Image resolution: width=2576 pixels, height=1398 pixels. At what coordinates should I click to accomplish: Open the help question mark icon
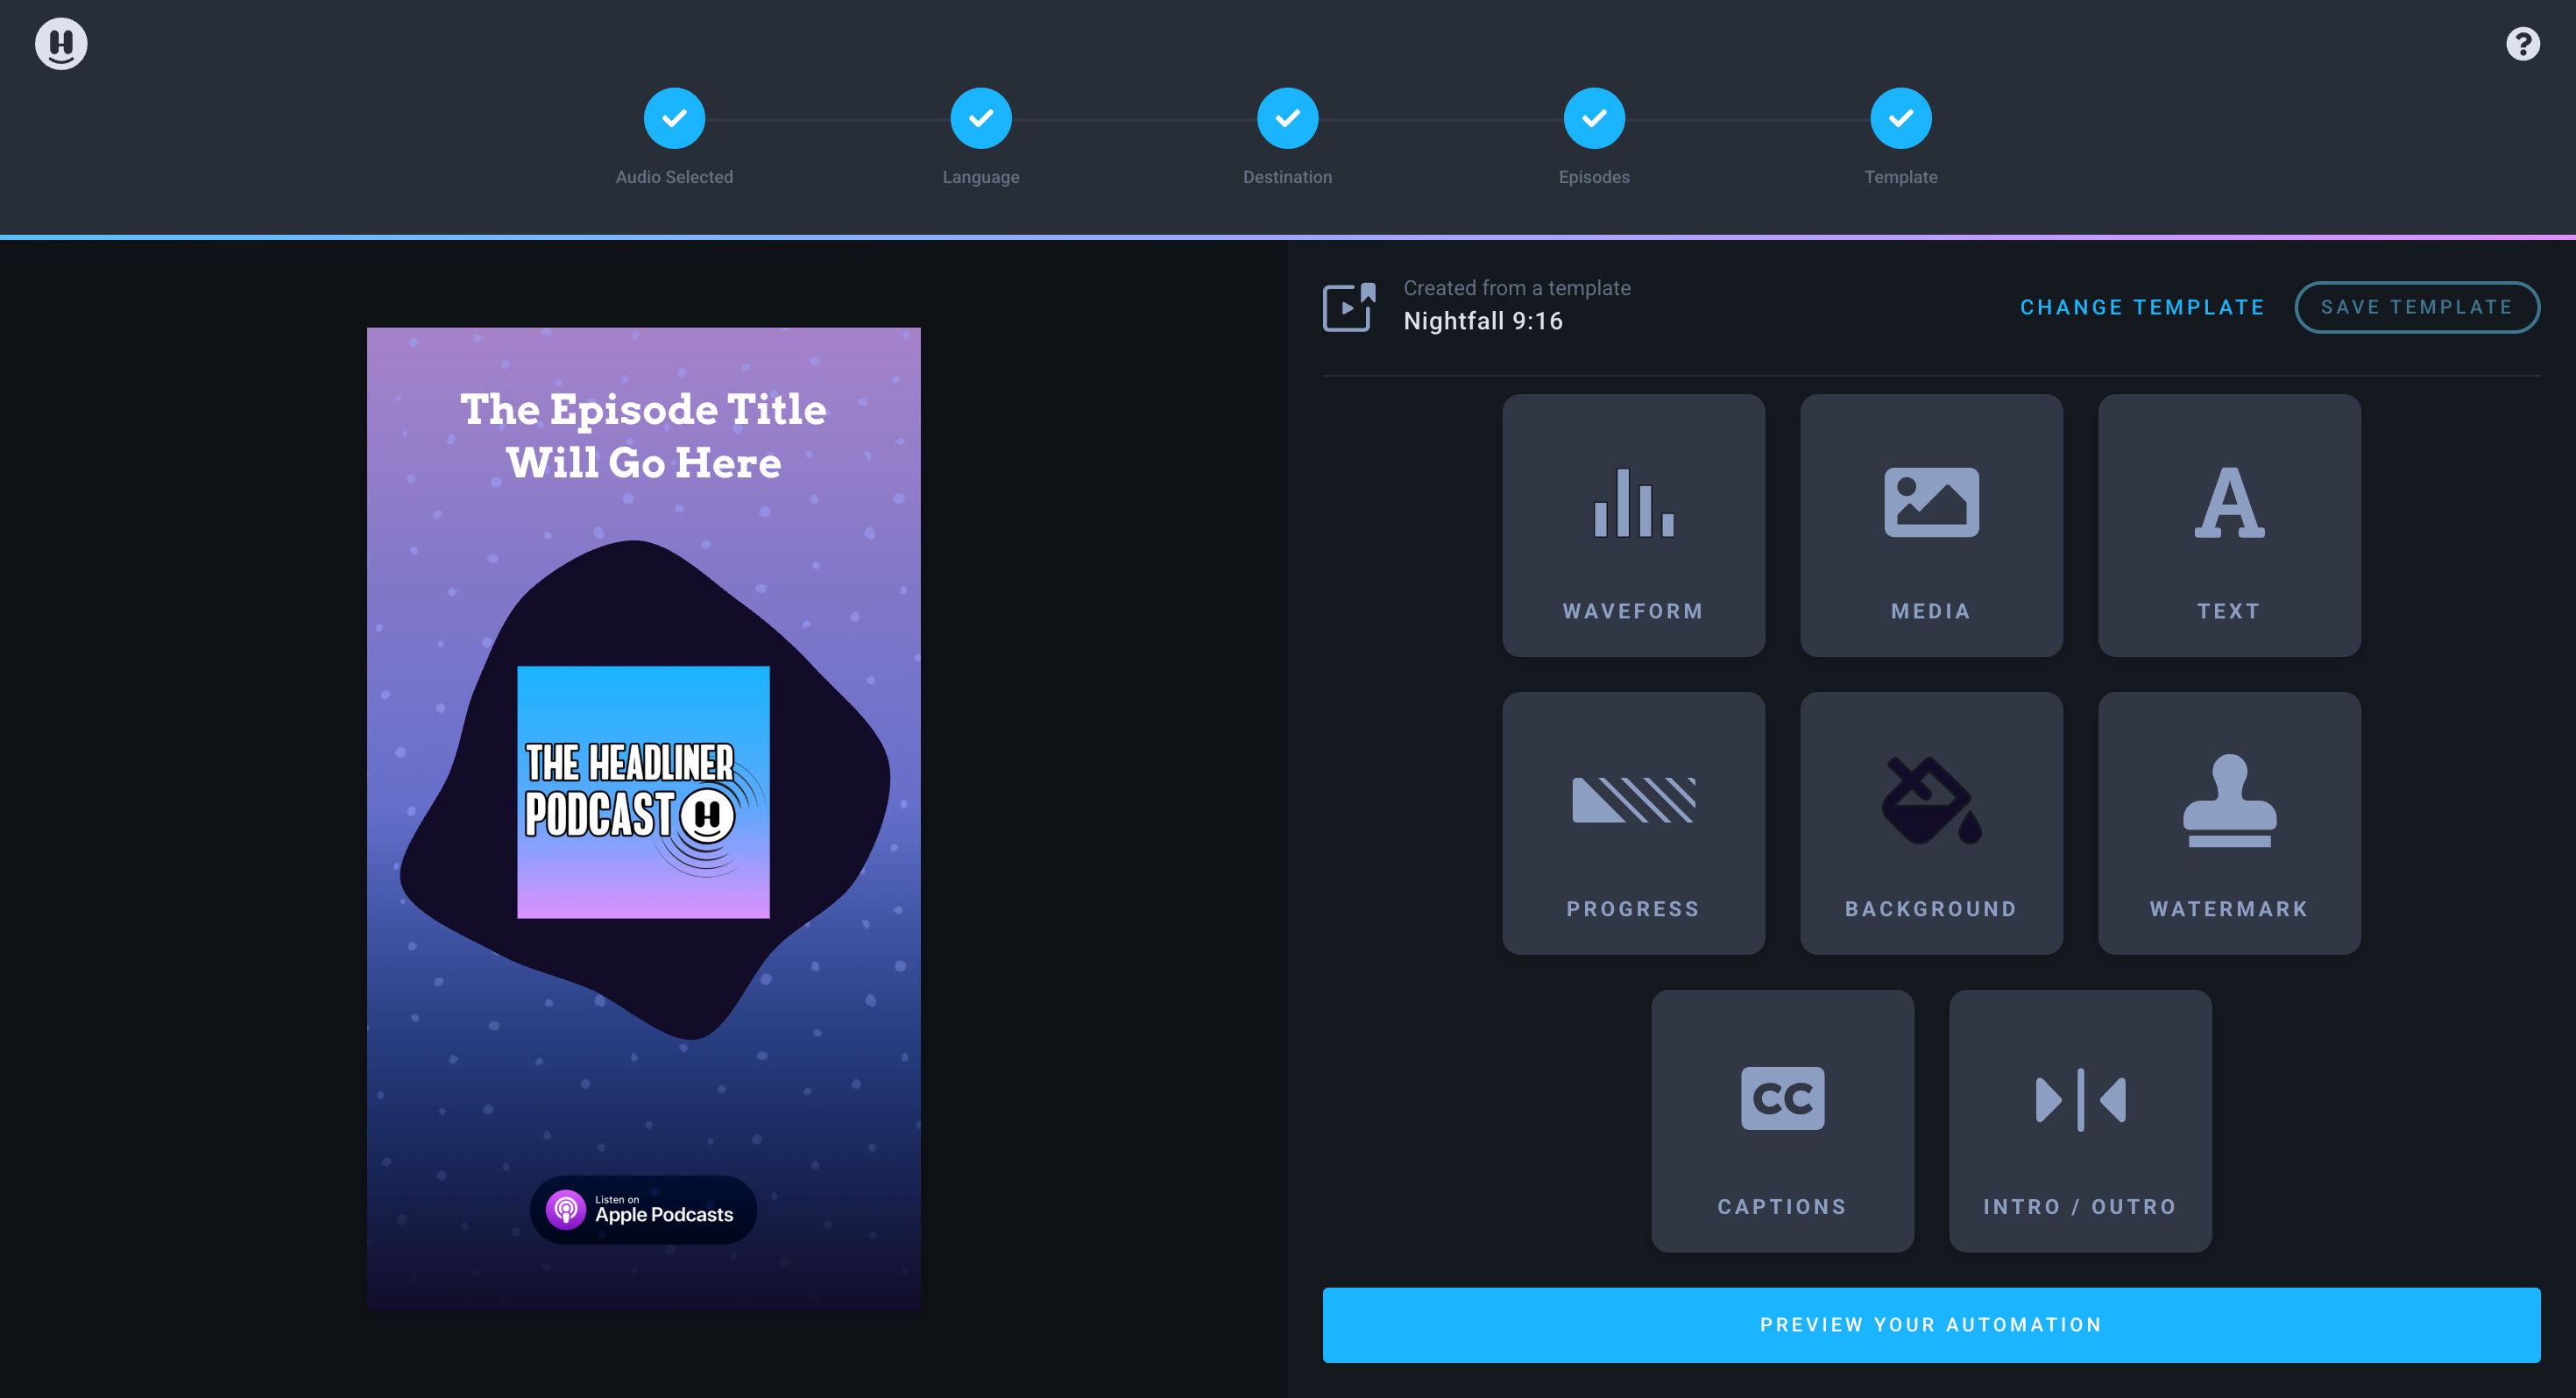click(x=2522, y=44)
